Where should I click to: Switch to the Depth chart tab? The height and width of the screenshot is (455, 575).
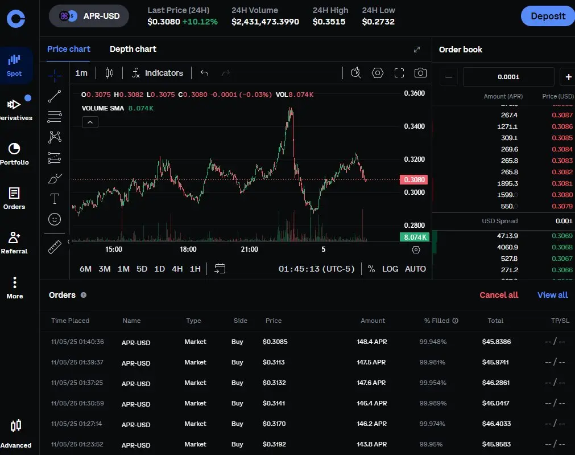133,49
